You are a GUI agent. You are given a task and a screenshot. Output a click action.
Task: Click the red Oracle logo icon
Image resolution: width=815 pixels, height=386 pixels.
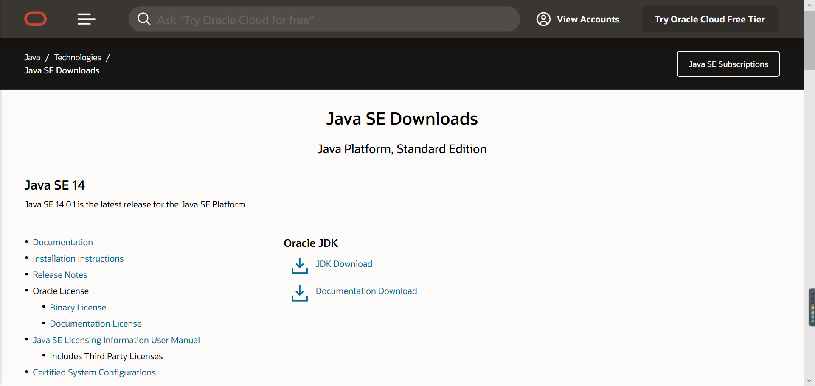click(x=36, y=19)
